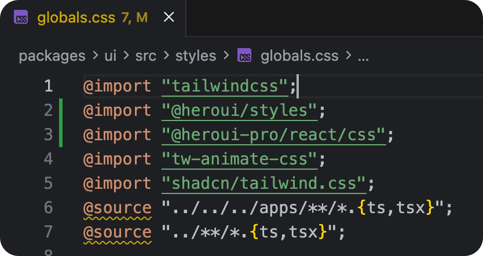Screen dimensions: 483x256
Task: Open the ui breadcrumb segment
Action: [110, 56]
